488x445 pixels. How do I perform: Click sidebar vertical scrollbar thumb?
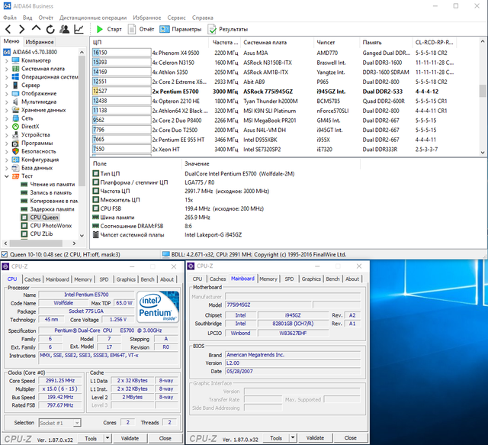tap(82, 121)
